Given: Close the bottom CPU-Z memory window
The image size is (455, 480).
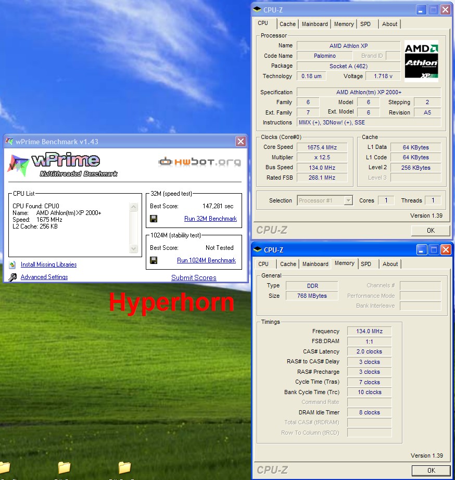Looking at the screenshot, I should click(x=446, y=250).
